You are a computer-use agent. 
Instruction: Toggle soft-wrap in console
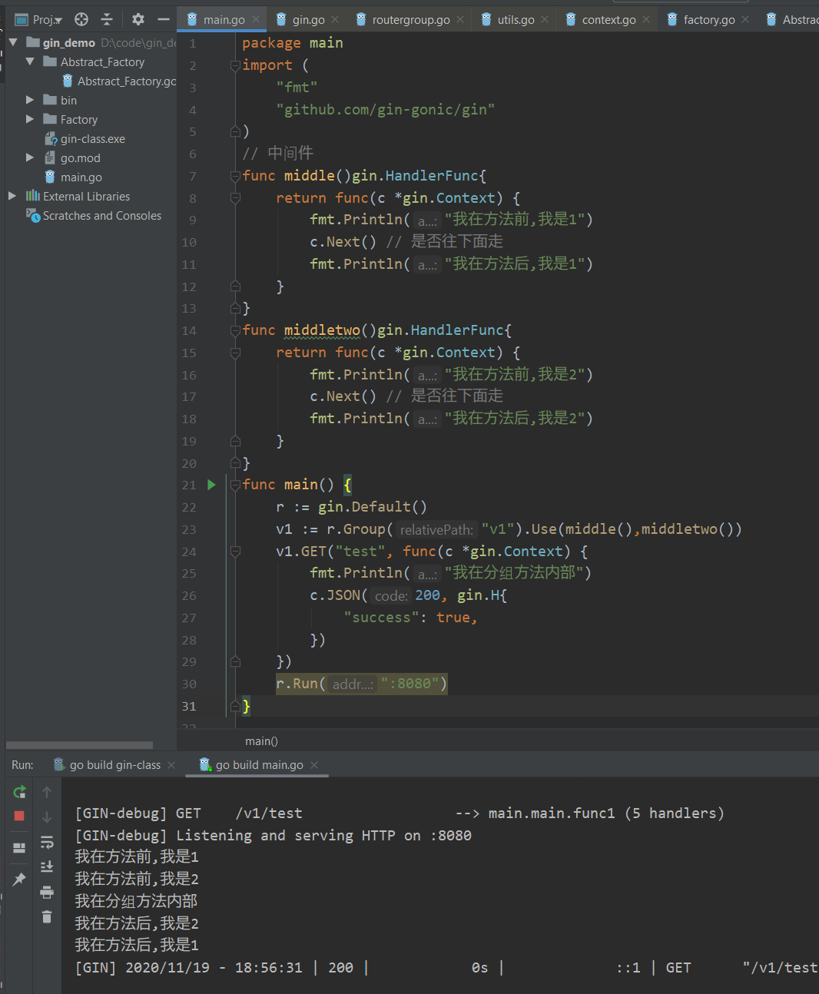click(x=47, y=842)
